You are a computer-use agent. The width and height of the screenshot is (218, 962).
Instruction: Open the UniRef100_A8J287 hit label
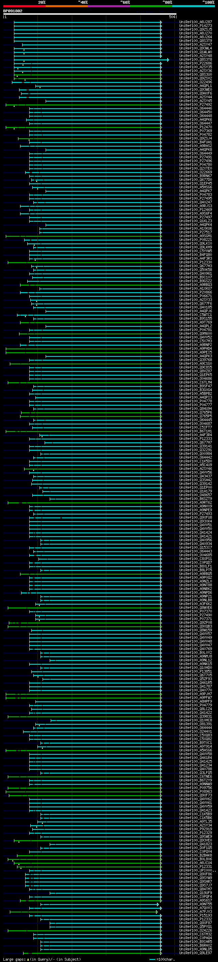tap(196, 22)
